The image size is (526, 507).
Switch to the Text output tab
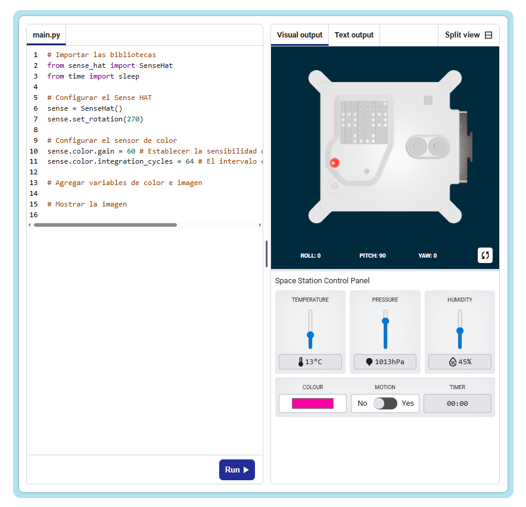pyautogui.click(x=354, y=35)
